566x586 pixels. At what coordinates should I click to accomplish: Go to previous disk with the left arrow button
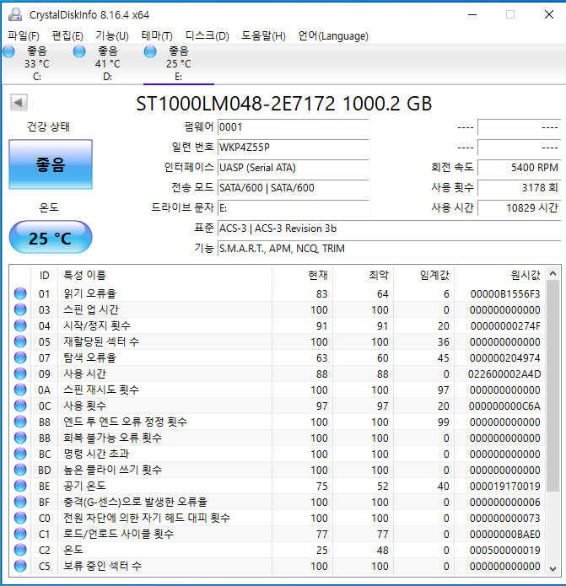pyautogui.click(x=19, y=102)
